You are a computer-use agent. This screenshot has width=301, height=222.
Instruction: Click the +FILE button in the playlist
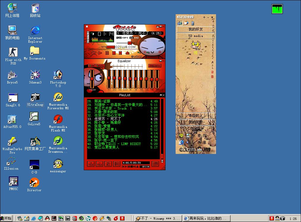click(x=91, y=164)
